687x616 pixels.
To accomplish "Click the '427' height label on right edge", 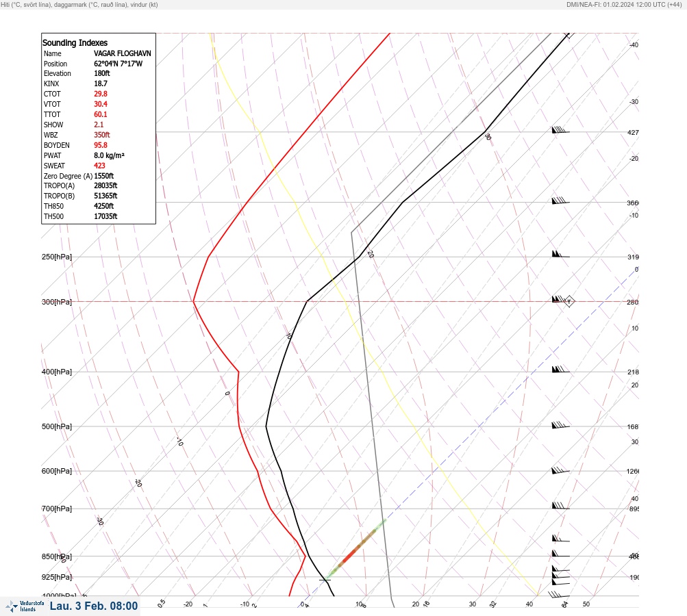I will coord(633,132).
